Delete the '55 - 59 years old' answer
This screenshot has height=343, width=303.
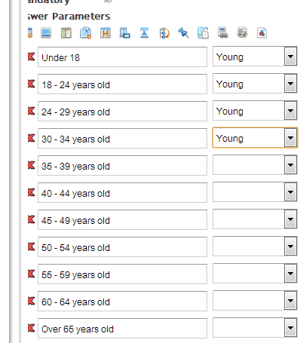click(x=31, y=274)
